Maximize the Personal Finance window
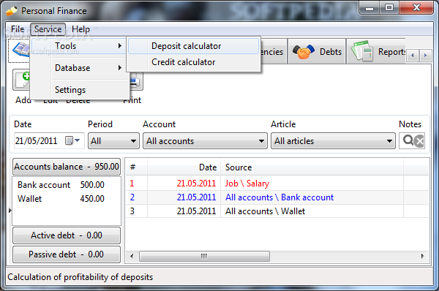 (389, 7)
